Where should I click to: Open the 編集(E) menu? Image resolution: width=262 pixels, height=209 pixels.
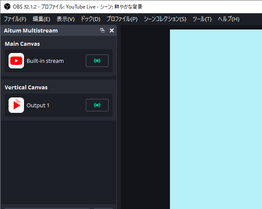click(41, 19)
